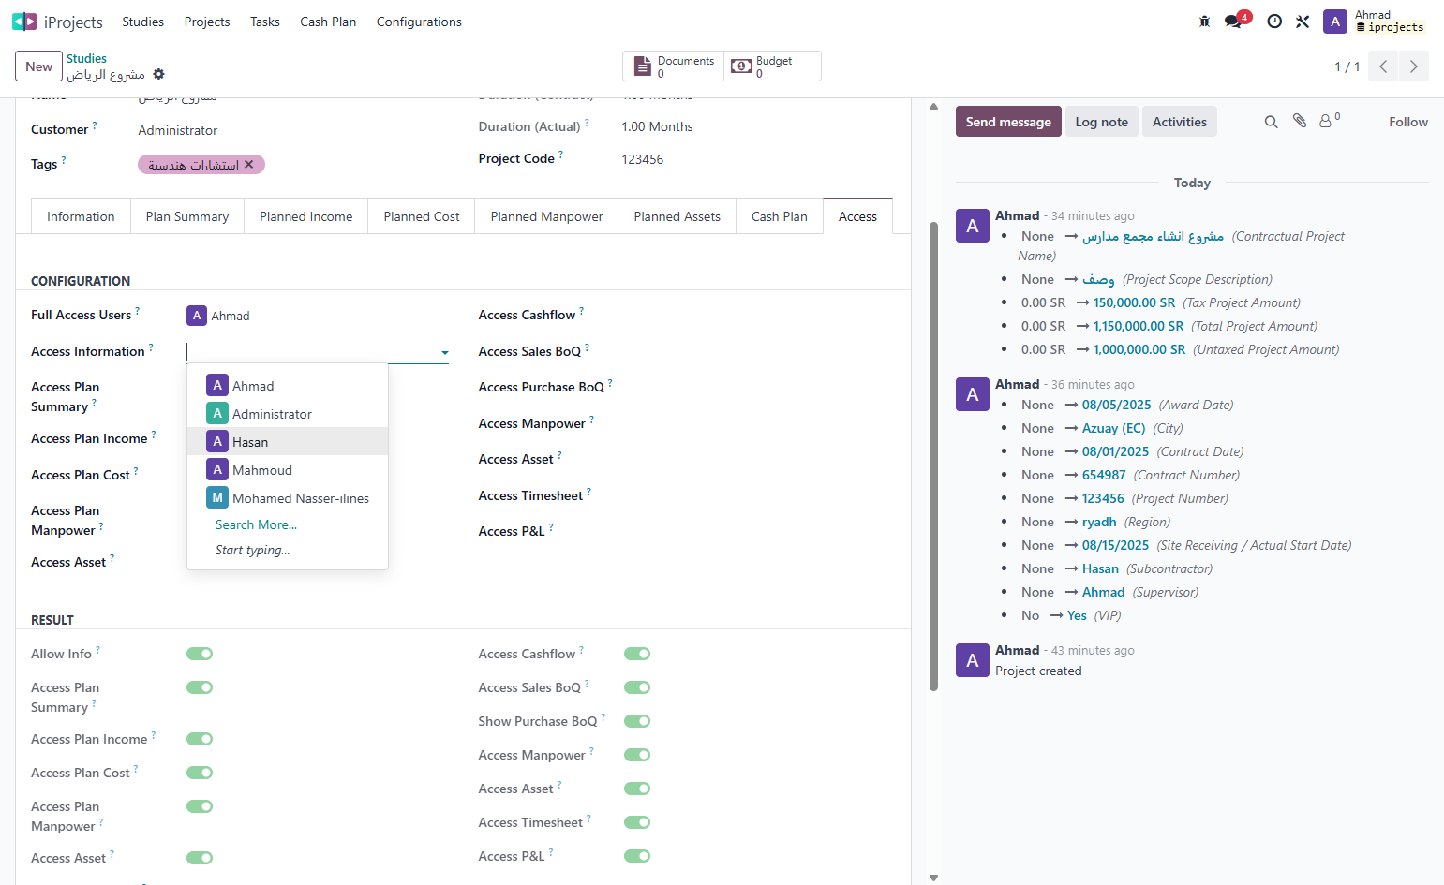This screenshot has height=885, width=1444.
Task: Click the tools wrench icon in top bar
Action: coord(1303,22)
